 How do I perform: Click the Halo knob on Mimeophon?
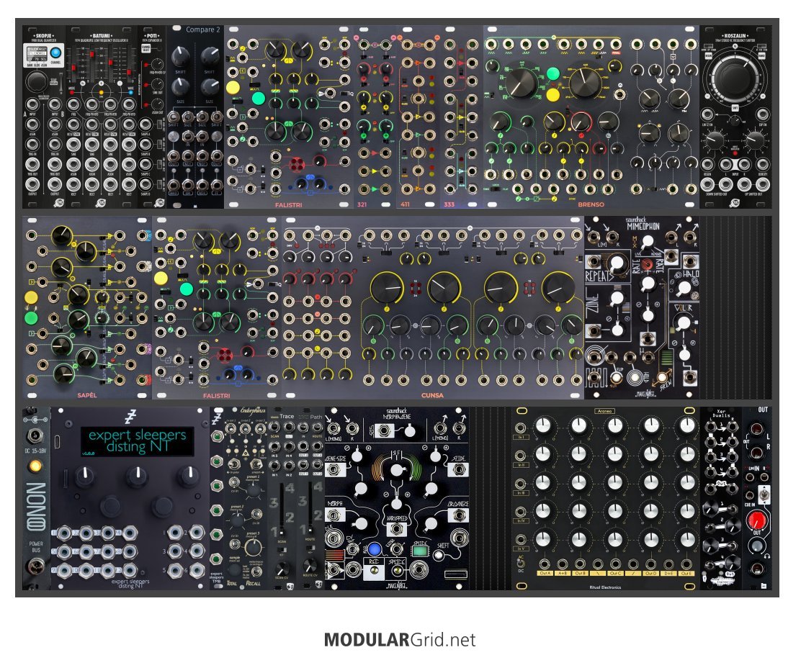click(x=684, y=289)
